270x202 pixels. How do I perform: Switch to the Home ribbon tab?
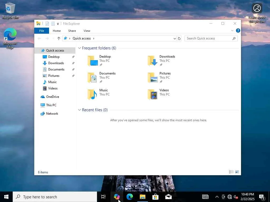(57, 31)
